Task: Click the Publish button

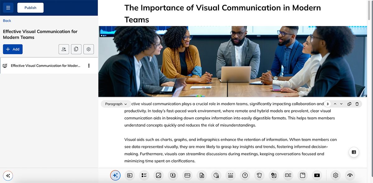Action: [x=30, y=7]
